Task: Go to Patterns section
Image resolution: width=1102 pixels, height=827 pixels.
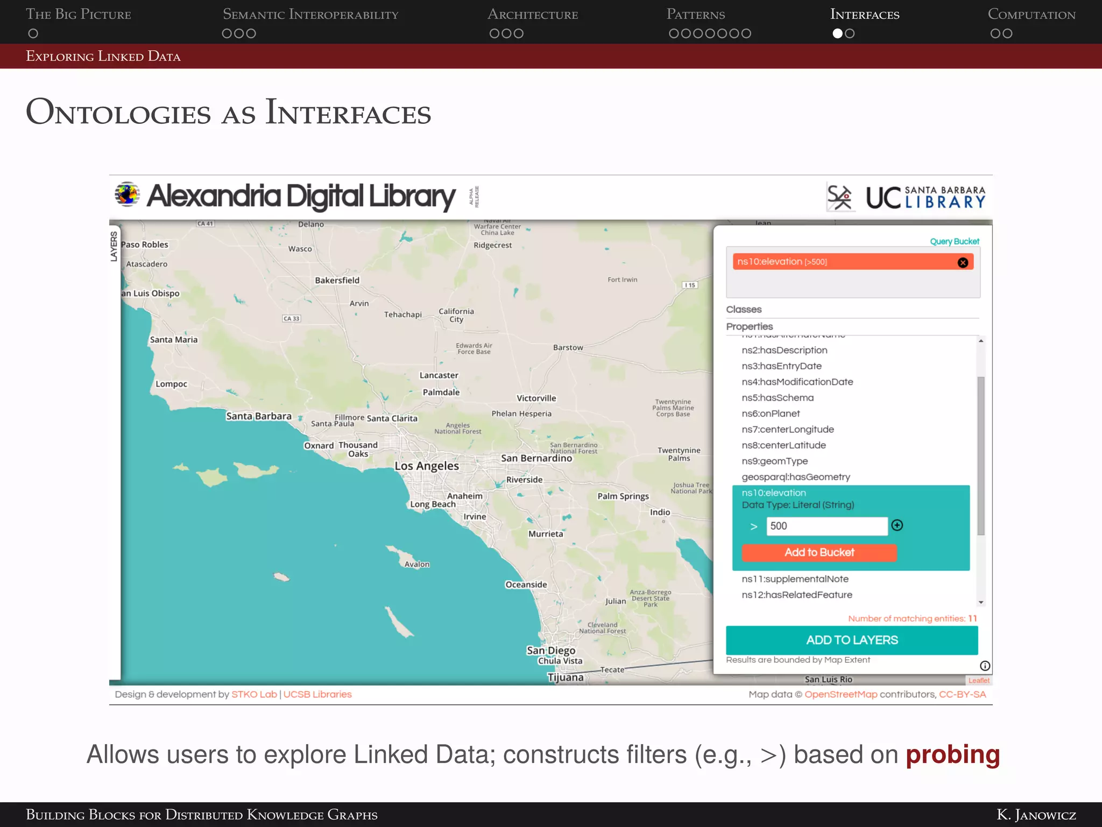Action: [x=696, y=15]
